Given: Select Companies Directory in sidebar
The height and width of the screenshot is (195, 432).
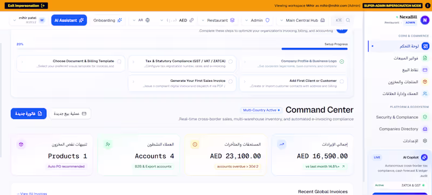Looking at the screenshot, I should click(401, 129).
